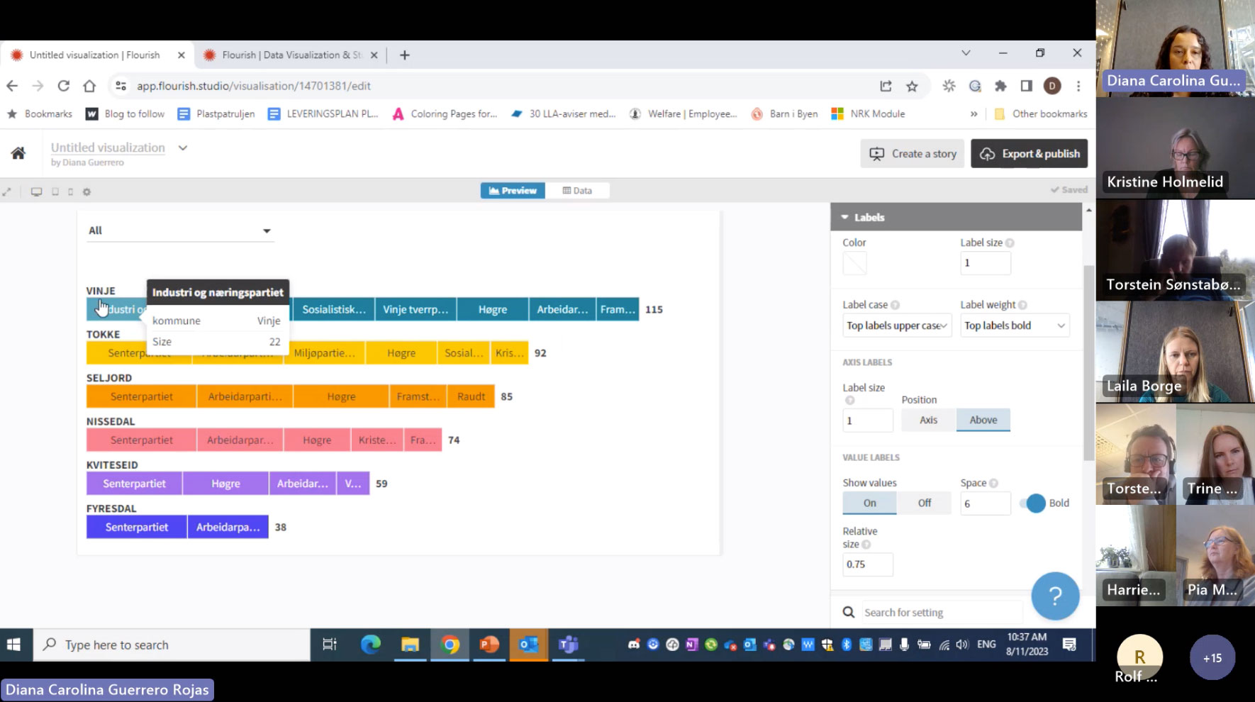The height and width of the screenshot is (702, 1255).
Task: Reload the page in Chrome
Action: [x=64, y=86]
